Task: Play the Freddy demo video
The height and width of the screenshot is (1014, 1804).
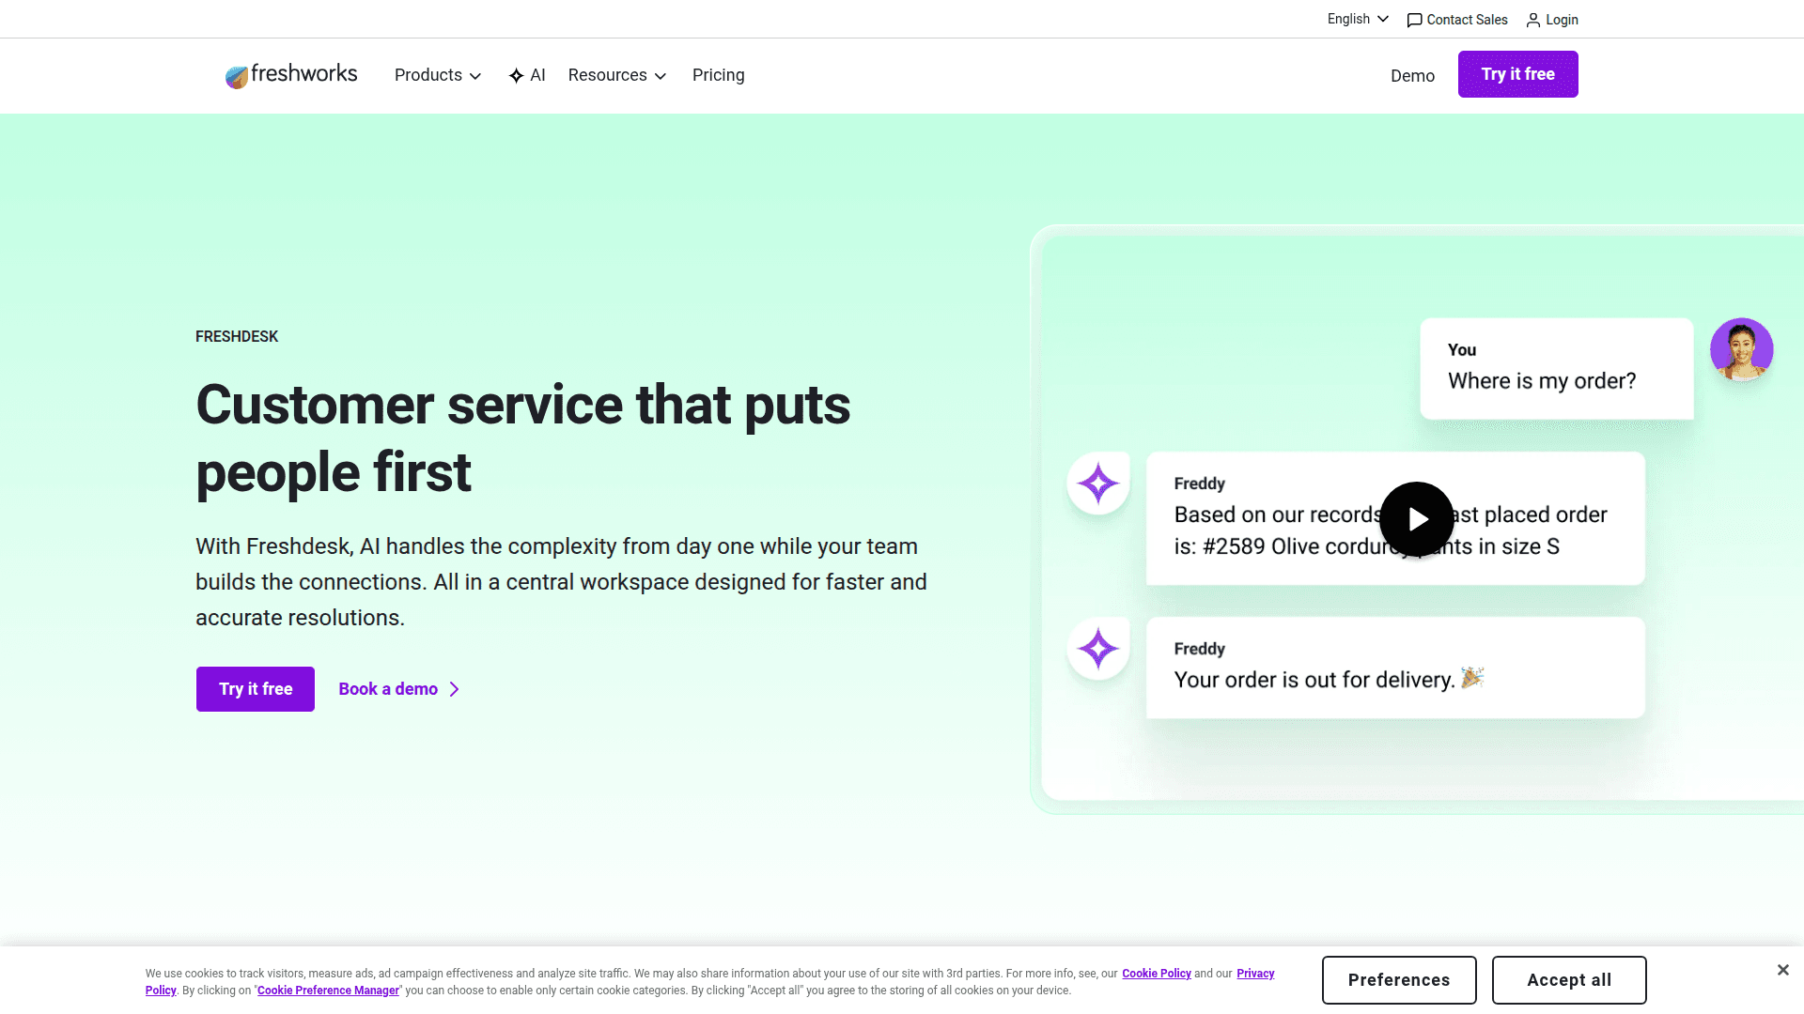Action: click(1417, 519)
